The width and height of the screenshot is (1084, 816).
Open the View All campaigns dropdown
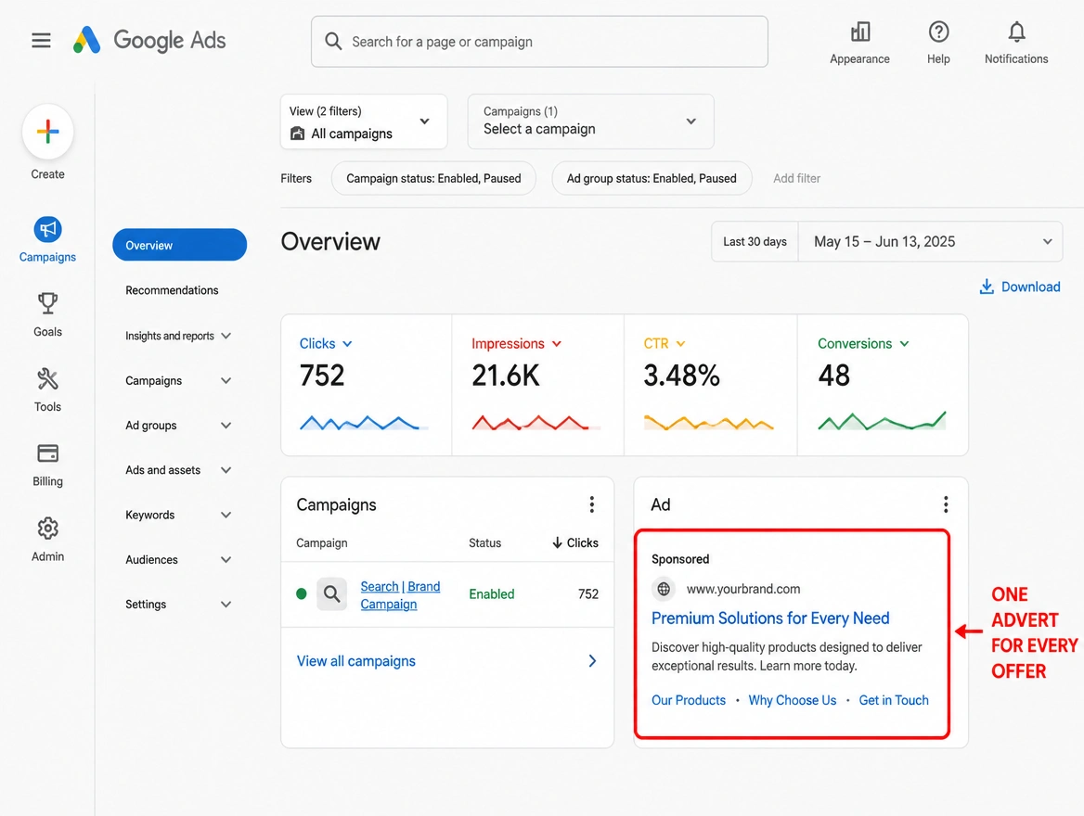click(364, 121)
